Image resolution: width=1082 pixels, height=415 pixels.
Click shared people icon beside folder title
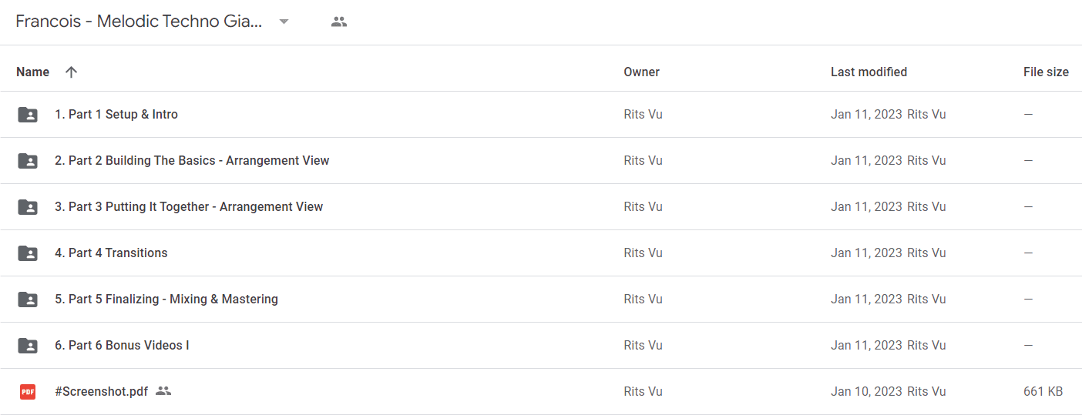coord(339,22)
